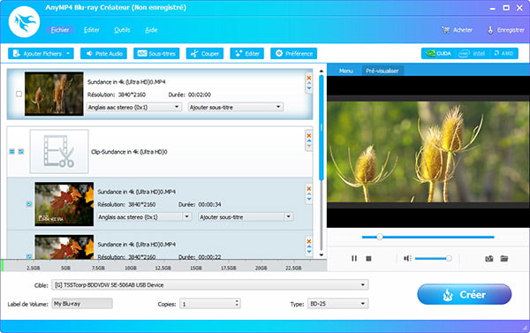Open the snapshot folder icon
Screen dimensions: 530x333
point(504,259)
